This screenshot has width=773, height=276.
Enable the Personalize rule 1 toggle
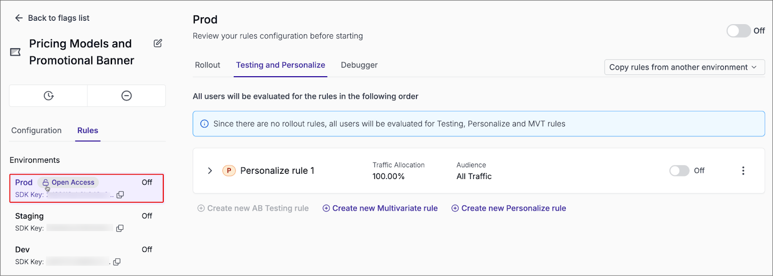pyautogui.click(x=679, y=171)
